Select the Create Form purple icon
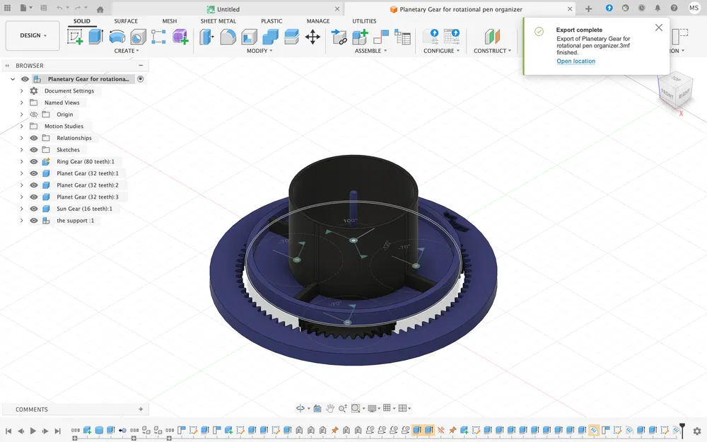 (x=180, y=37)
